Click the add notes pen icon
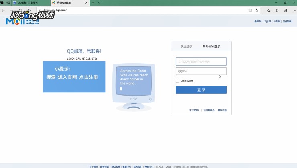Image resolution: width=297 pixels, height=168 pixels. pyautogui.click(x=277, y=10)
